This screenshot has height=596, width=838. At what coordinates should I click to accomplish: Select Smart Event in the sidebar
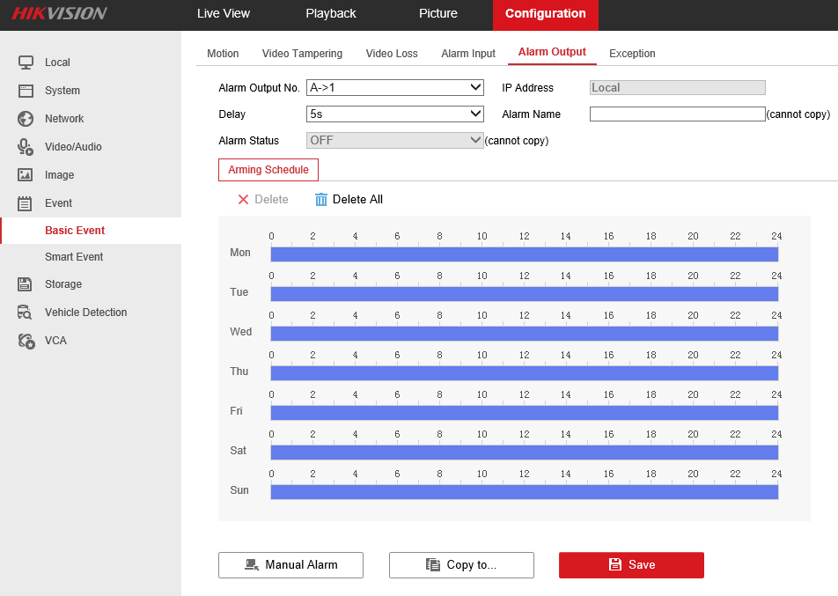tap(74, 257)
